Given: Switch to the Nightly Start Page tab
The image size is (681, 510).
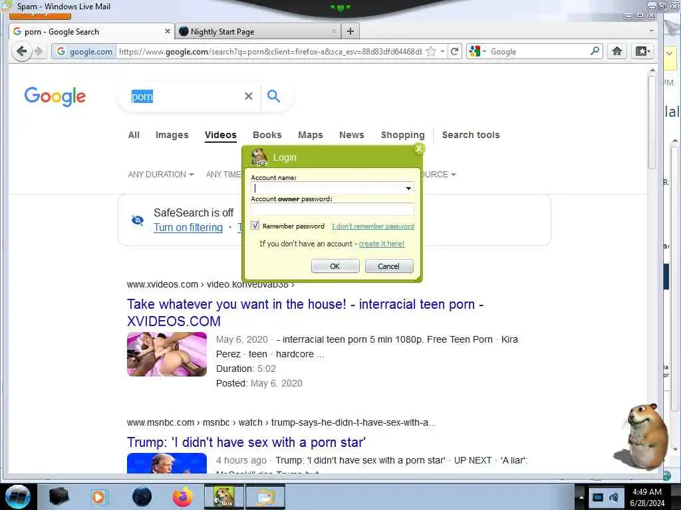Looking at the screenshot, I should pyautogui.click(x=258, y=31).
